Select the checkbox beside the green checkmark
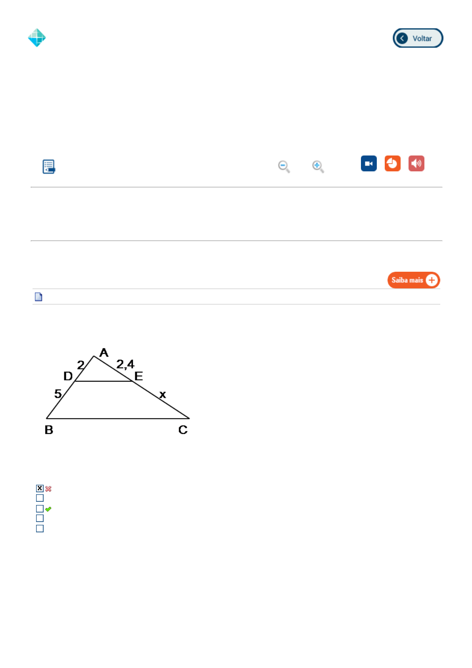Image resolution: width=472 pixels, height=668 pixels. (40, 509)
